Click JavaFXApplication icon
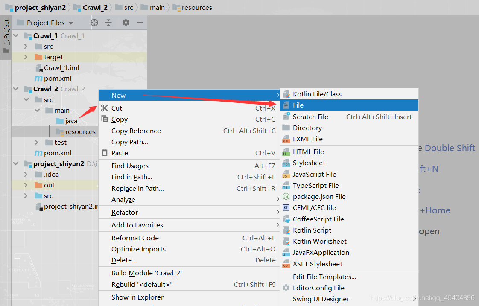The image size is (479, 306). tap(286, 253)
